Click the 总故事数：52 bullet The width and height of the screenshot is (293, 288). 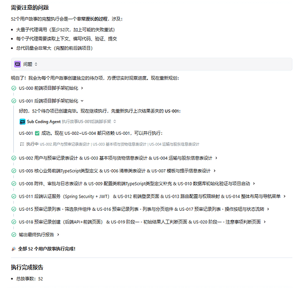tap(29, 279)
